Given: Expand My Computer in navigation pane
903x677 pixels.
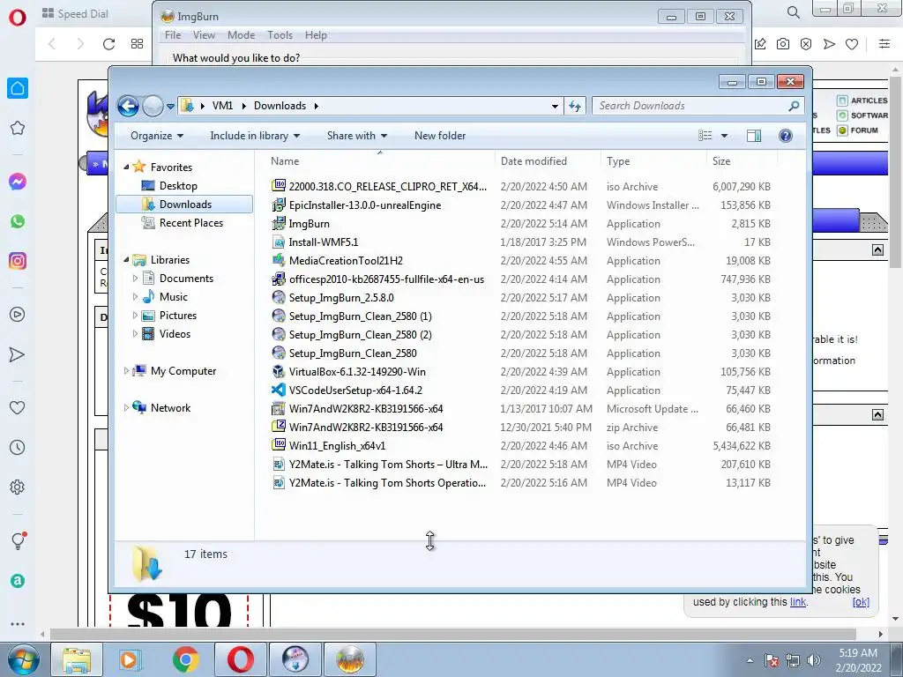Looking at the screenshot, I should tap(126, 371).
